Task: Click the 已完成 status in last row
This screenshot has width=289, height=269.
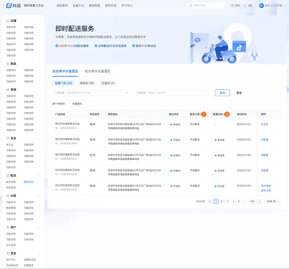Action: tap(219, 186)
